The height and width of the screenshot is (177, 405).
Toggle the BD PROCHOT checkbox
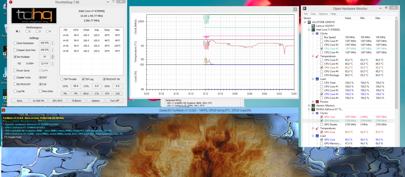coord(15,84)
